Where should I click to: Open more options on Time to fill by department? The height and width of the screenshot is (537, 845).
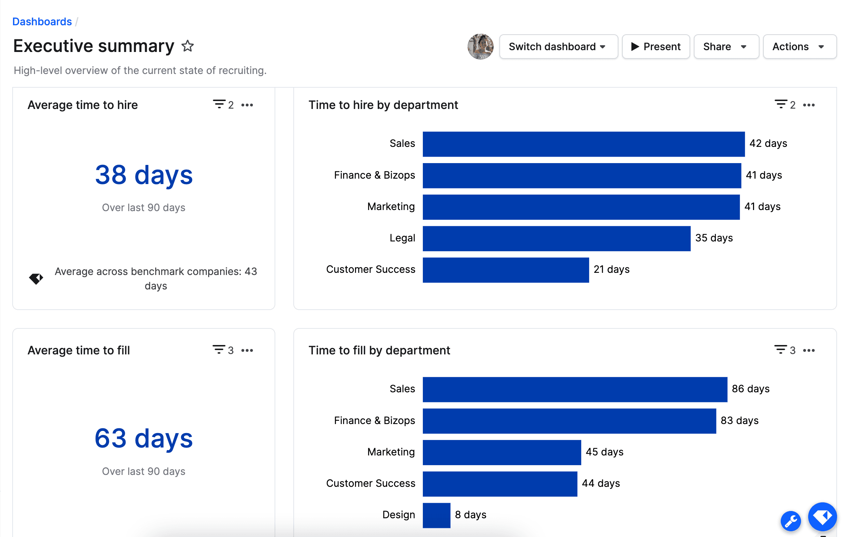coord(809,350)
